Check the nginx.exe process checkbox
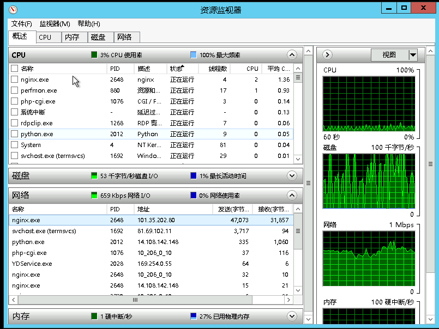 [14, 80]
